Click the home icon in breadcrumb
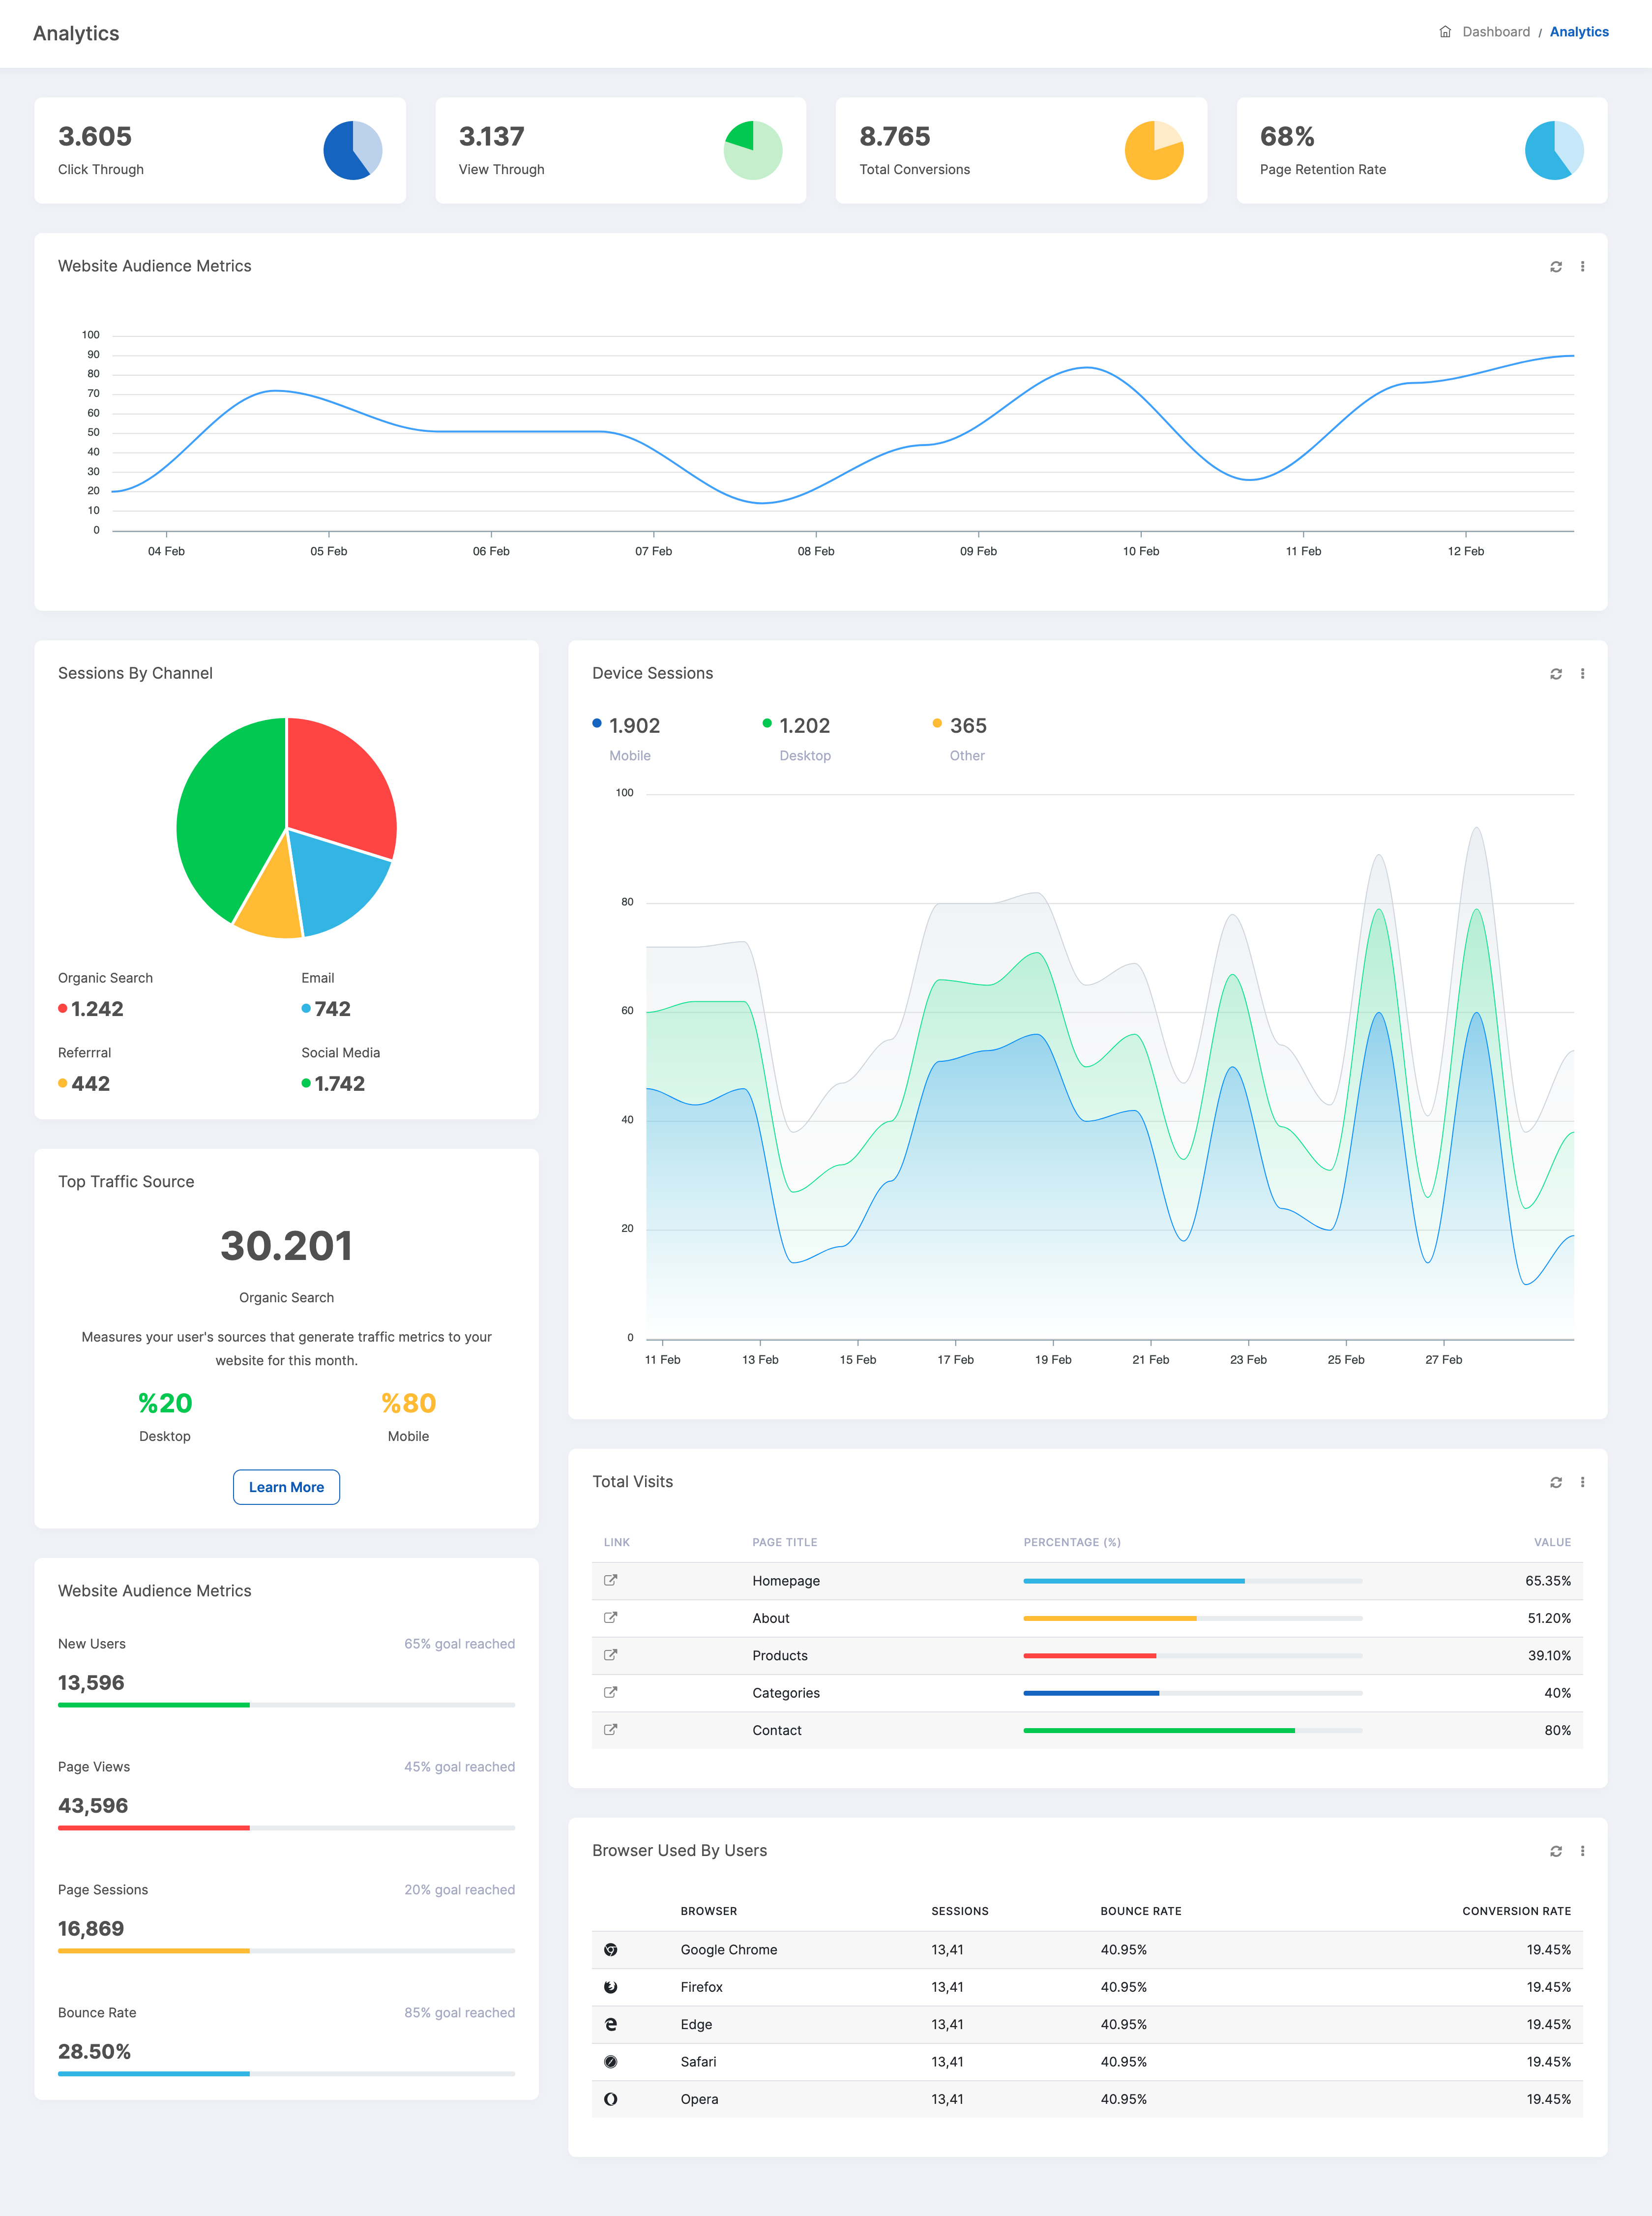The width and height of the screenshot is (1652, 2216). [x=1445, y=32]
